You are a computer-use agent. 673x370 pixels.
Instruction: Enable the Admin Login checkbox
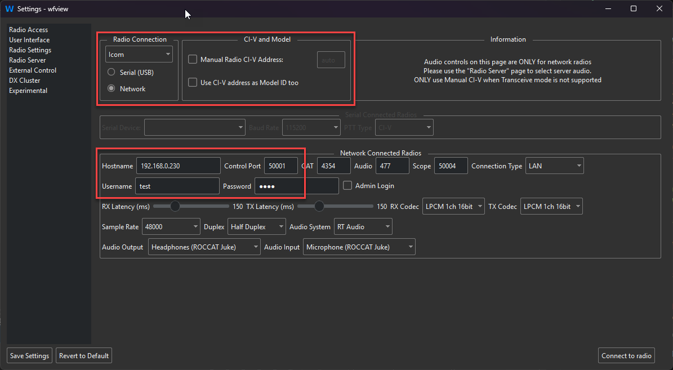click(x=347, y=185)
